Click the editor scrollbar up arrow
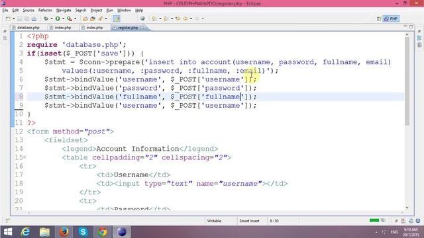Screen dimensions: 424x238 click(x=407, y=34)
